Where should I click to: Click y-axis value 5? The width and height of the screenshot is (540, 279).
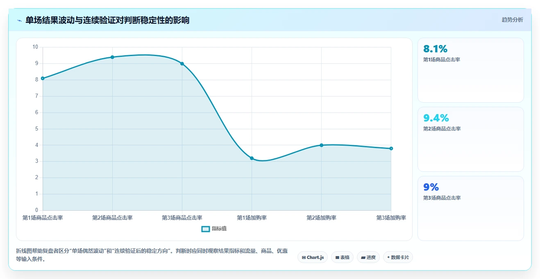coord(36,128)
